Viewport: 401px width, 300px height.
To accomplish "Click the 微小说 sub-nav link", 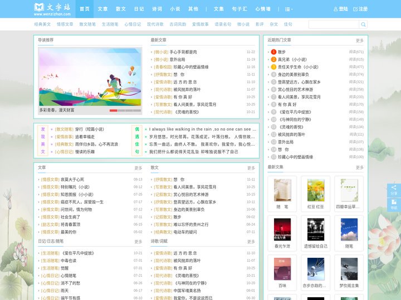I will tap(243, 24).
